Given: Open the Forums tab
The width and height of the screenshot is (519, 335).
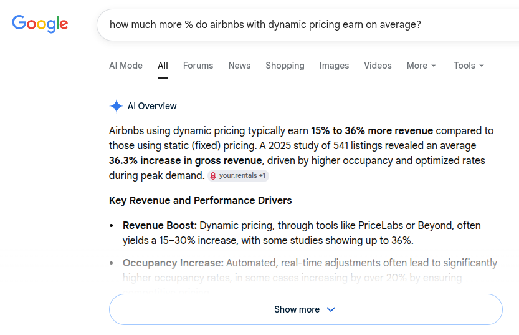Looking at the screenshot, I should [198, 66].
